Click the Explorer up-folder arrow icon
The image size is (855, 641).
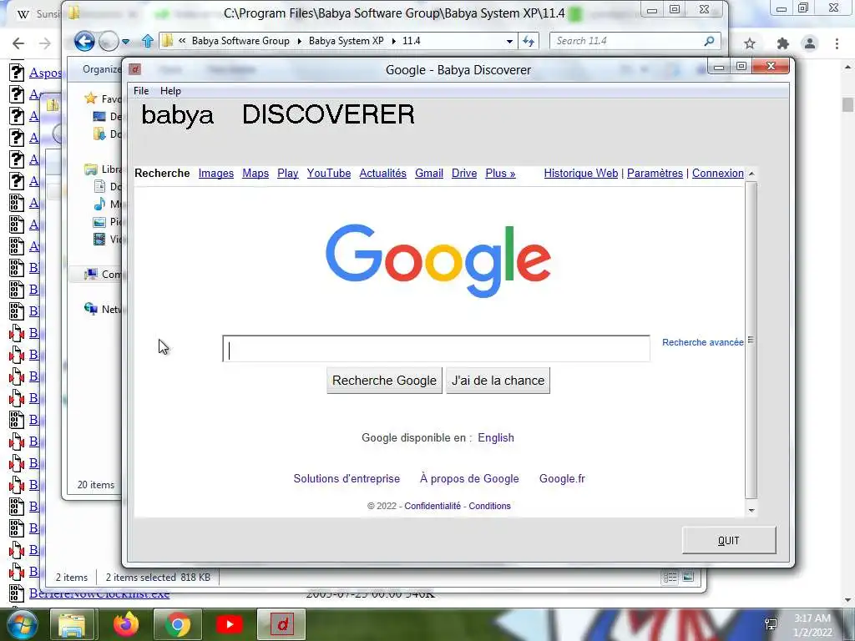(x=147, y=41)
